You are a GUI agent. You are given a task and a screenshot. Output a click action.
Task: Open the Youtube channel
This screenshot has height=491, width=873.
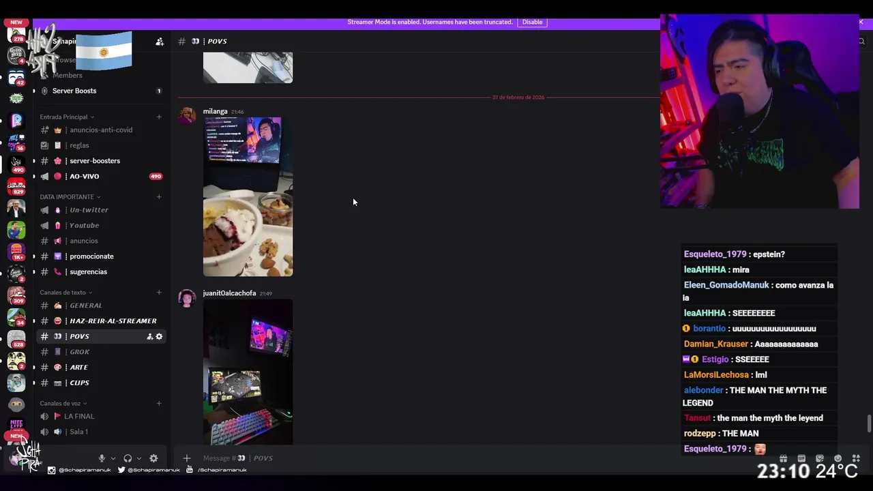click(x=101, y=226)
